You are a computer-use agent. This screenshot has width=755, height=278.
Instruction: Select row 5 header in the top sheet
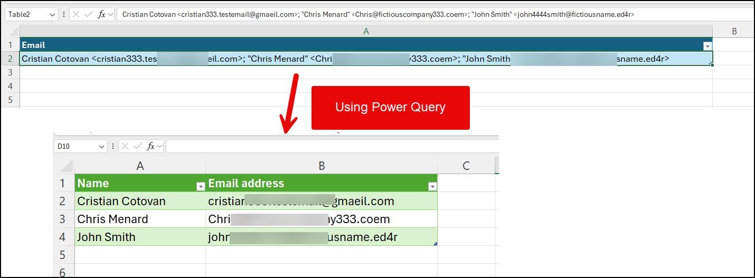pyautogui.click(x=10, y=100)
